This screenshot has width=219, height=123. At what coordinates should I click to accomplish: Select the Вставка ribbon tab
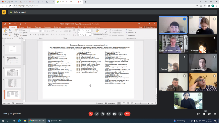point(21,27)
